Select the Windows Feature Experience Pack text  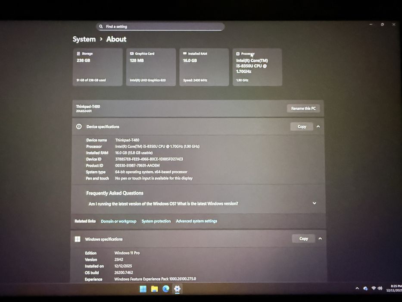pyautogui.click(x=155, y=279)
